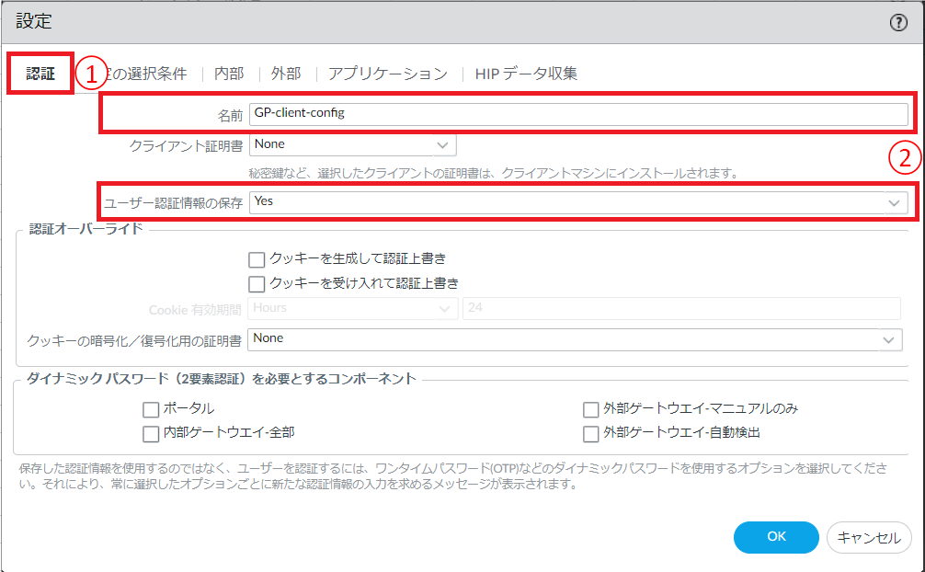Open the 内部 tab

(x=229, y=74)
